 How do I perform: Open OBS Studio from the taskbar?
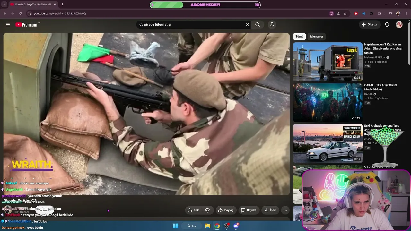[x=227, y=226]
